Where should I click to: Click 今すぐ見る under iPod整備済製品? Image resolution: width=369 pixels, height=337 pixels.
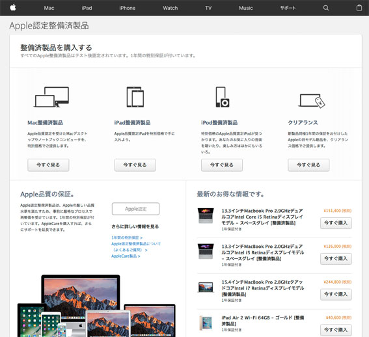tap(222, 165)
